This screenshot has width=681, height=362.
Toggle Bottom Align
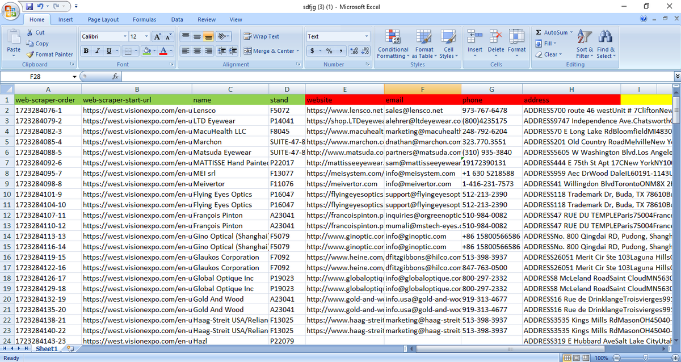tap(208, 36)
